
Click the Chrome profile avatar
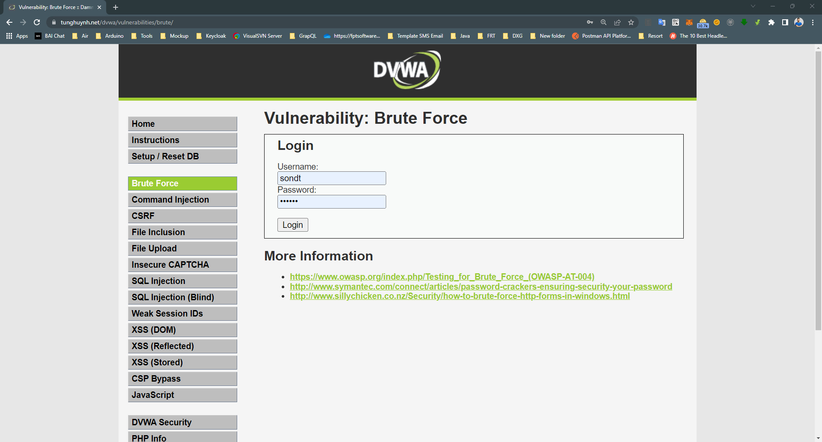(x=799, y=22)
